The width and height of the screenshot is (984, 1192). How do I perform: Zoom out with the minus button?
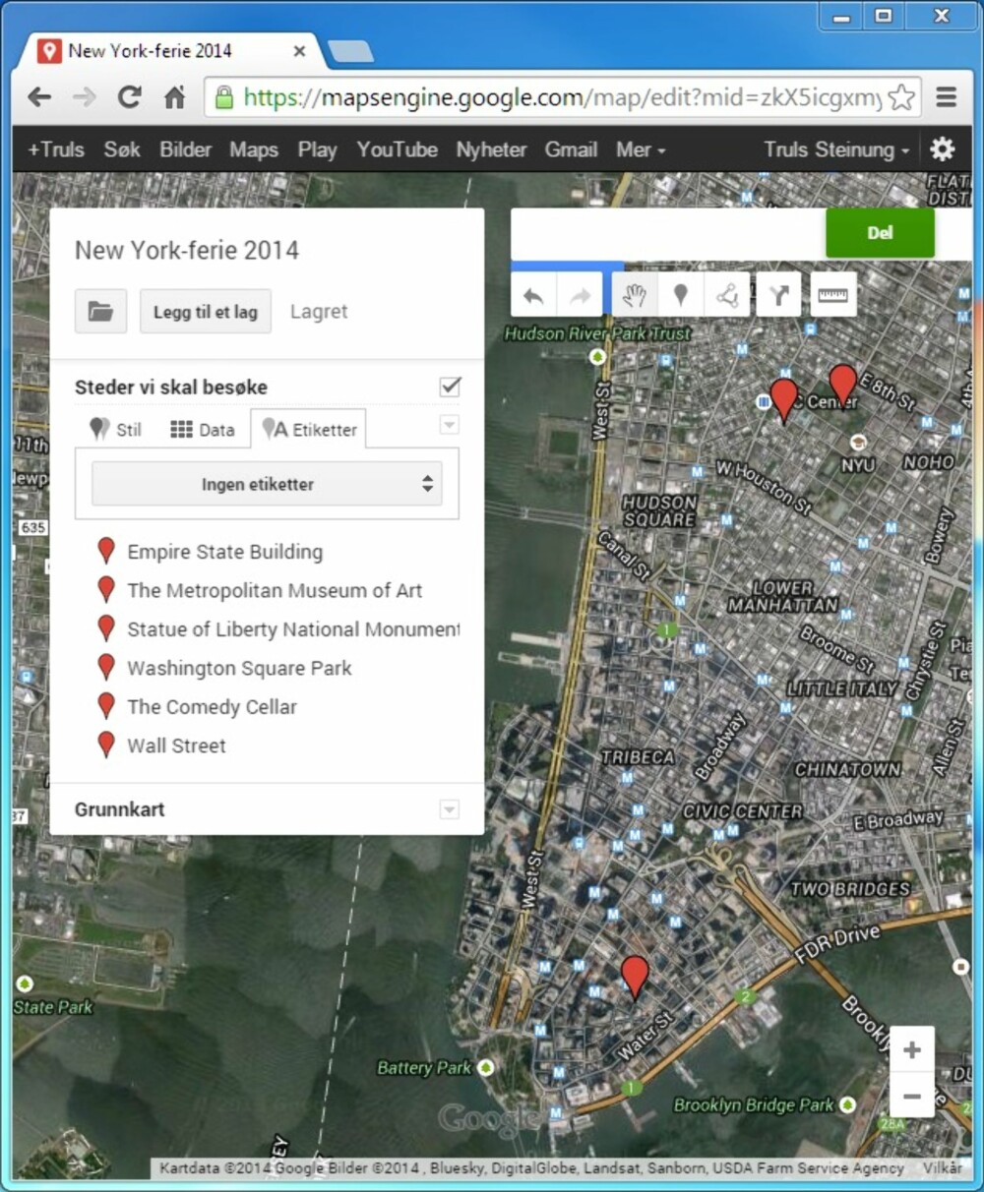912,1096
